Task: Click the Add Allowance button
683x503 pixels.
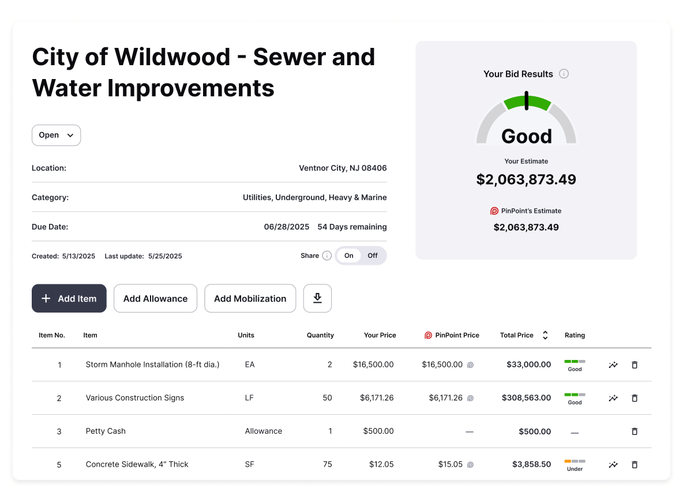Action: pos(155,298)
